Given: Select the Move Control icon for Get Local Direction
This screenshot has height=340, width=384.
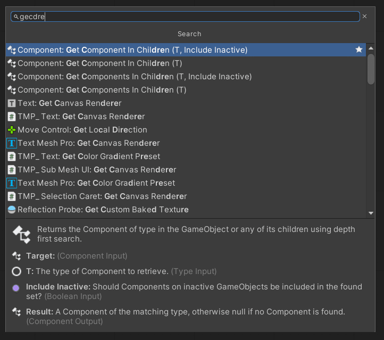Looking at the screenshot, I should click(12, 130).
